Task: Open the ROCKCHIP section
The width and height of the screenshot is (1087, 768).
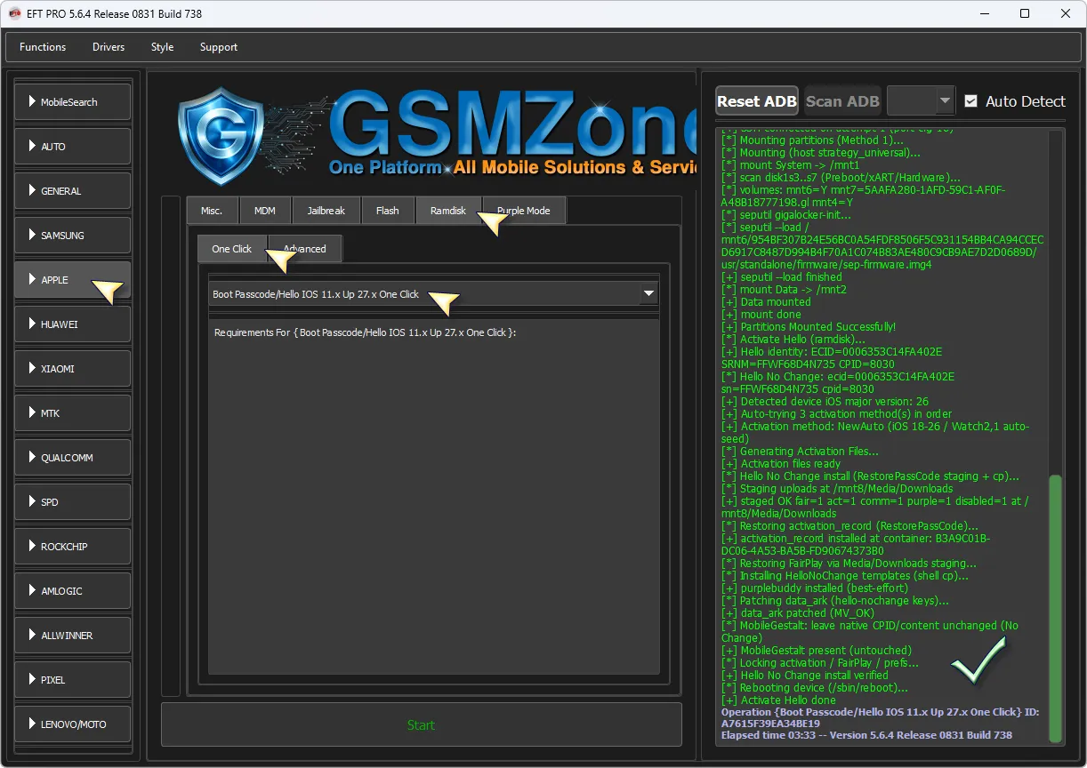Action: [x=73, y=547]
